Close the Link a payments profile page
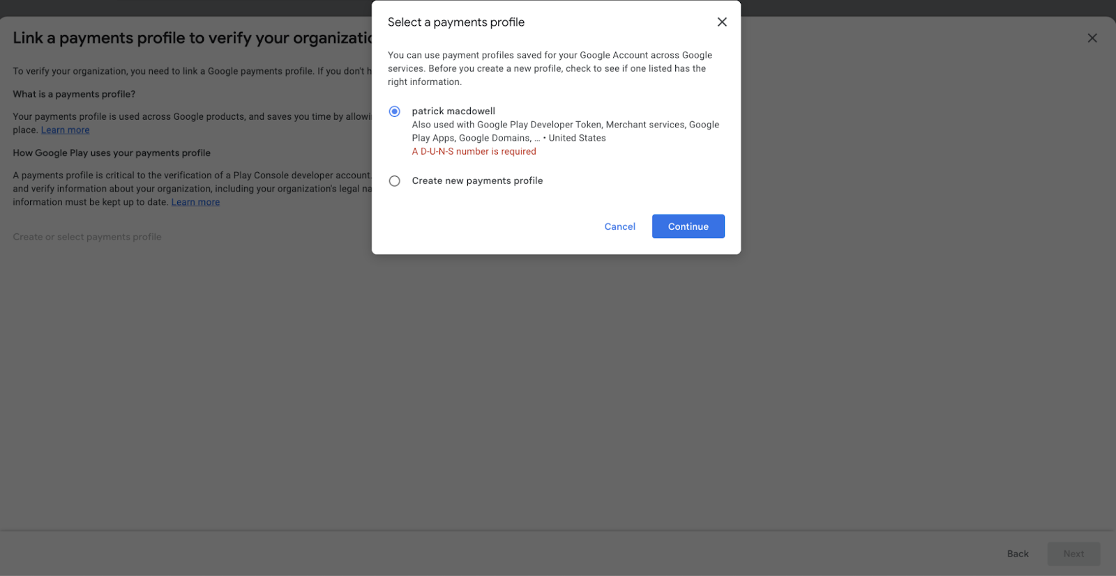This screenshot has width=1116, height=576. coord(1092,38)
